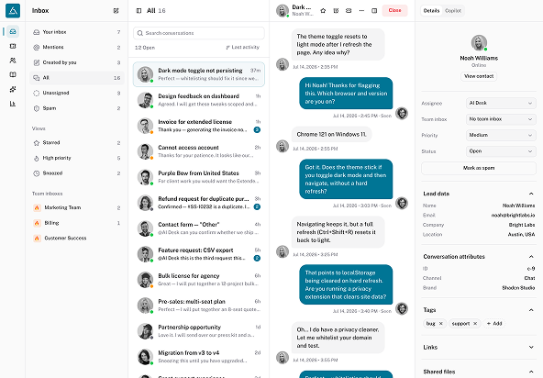The image size is (543, 378).
Task: Open the Status dropdown showing Open
Action: click(501, 151)
